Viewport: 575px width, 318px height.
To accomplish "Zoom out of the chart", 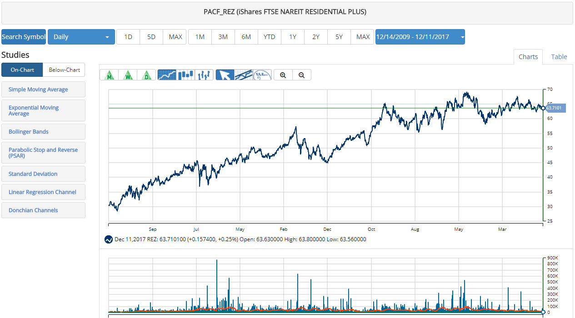I will (302, 75).
